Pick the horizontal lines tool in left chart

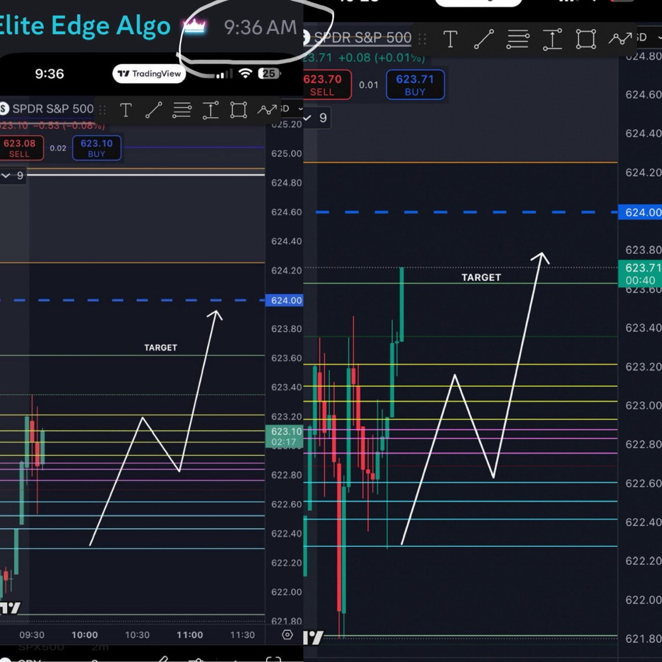click(181, 110)
